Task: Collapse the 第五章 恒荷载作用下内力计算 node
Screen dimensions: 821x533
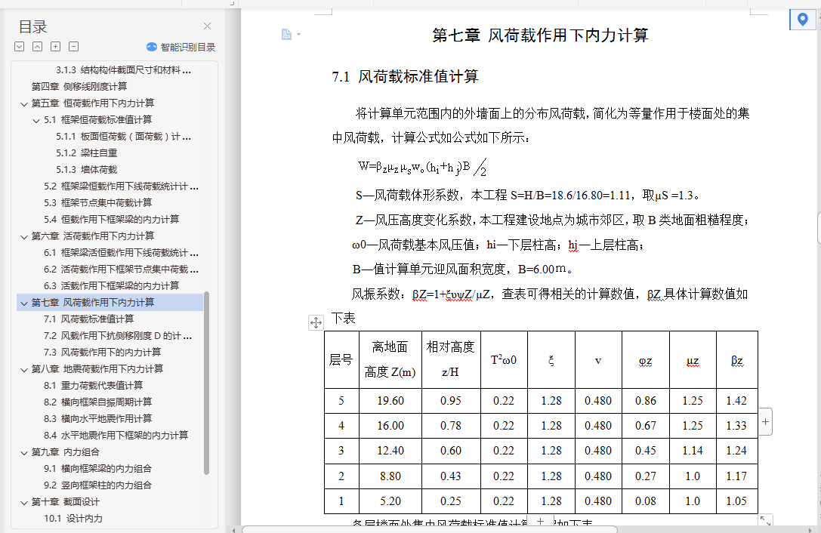Action: point(24,103)
